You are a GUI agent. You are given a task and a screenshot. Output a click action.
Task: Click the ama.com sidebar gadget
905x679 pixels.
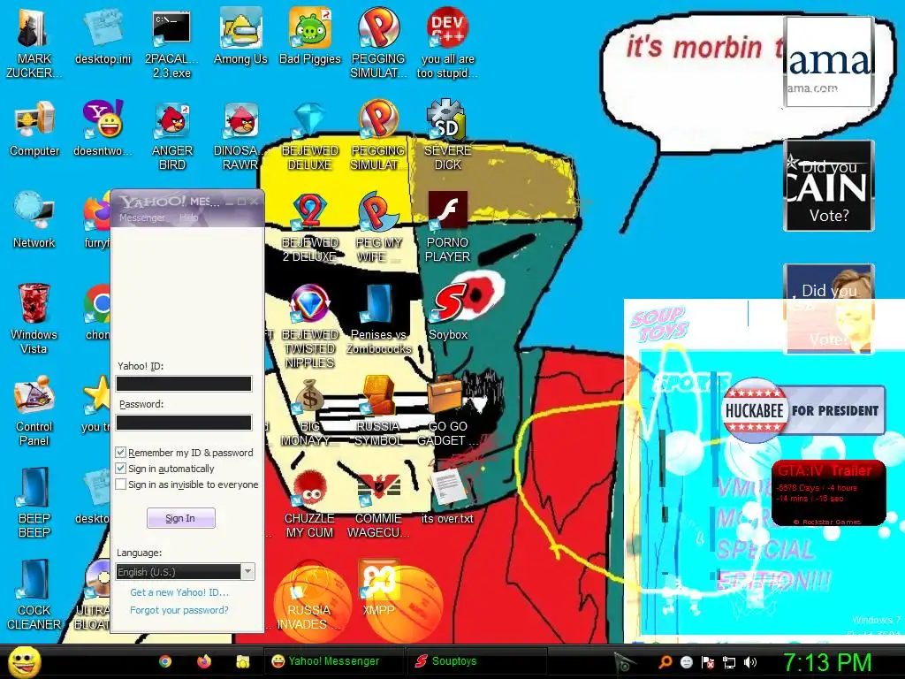[x=829, y=62]
